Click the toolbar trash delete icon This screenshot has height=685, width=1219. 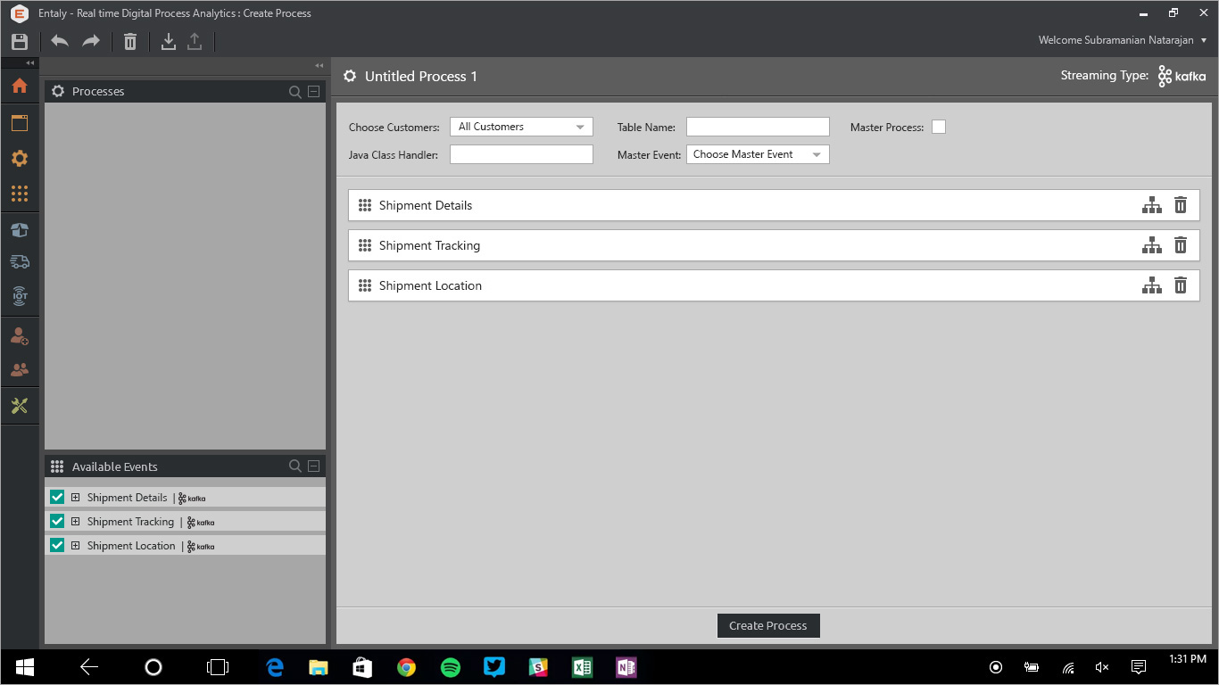pyautogui.click(x=130, y=41)
